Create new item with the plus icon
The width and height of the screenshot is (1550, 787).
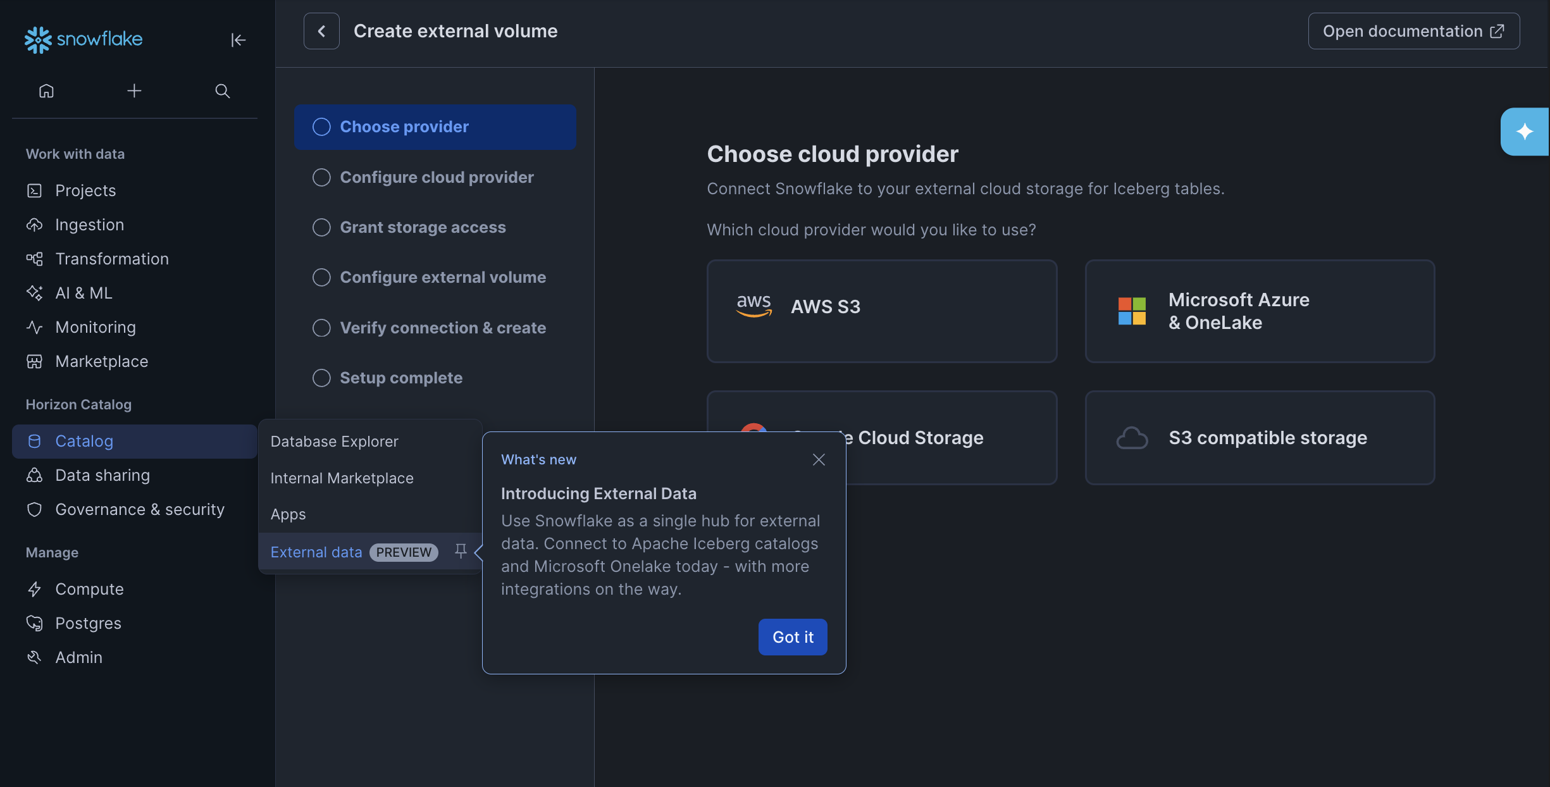point(134,90)
